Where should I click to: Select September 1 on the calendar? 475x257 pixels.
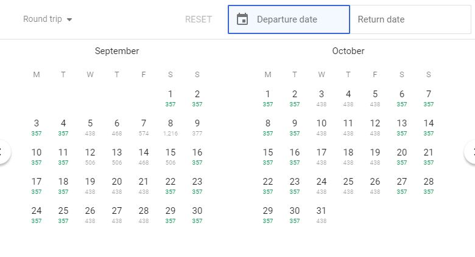171,97
